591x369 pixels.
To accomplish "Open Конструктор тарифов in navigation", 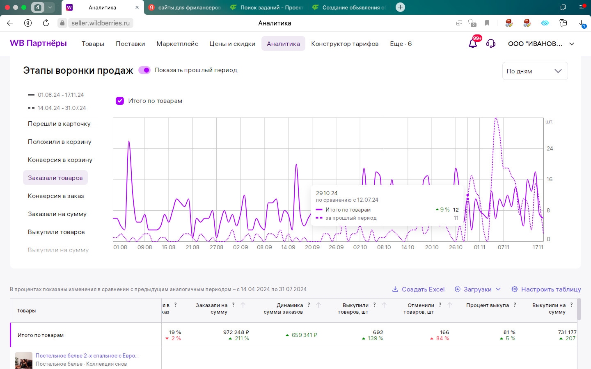I will (345, 44).
